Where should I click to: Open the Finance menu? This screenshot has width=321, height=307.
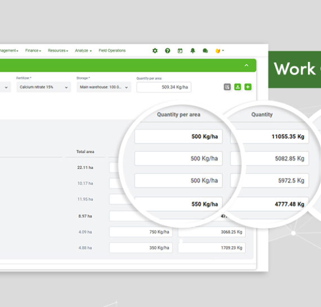coord(33,51)
